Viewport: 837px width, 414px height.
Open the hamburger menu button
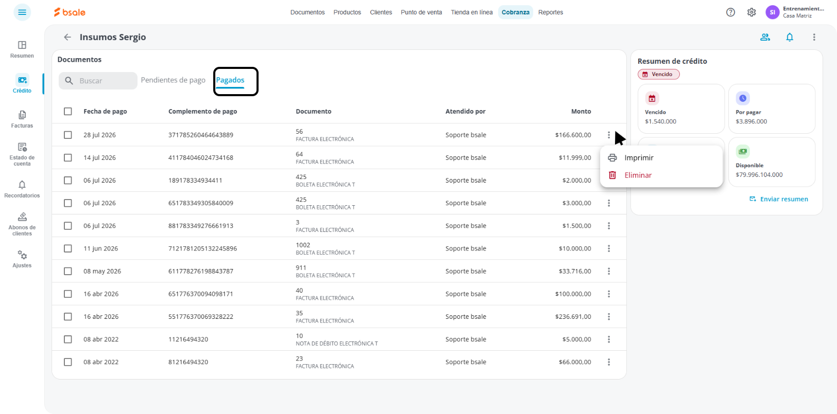(22, 12)
